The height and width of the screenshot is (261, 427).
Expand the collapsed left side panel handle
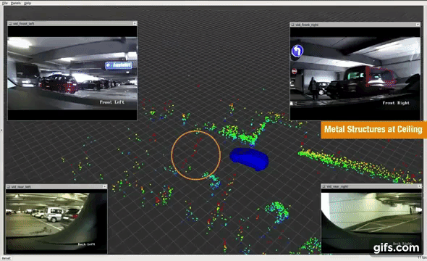(x=1, y=130)
